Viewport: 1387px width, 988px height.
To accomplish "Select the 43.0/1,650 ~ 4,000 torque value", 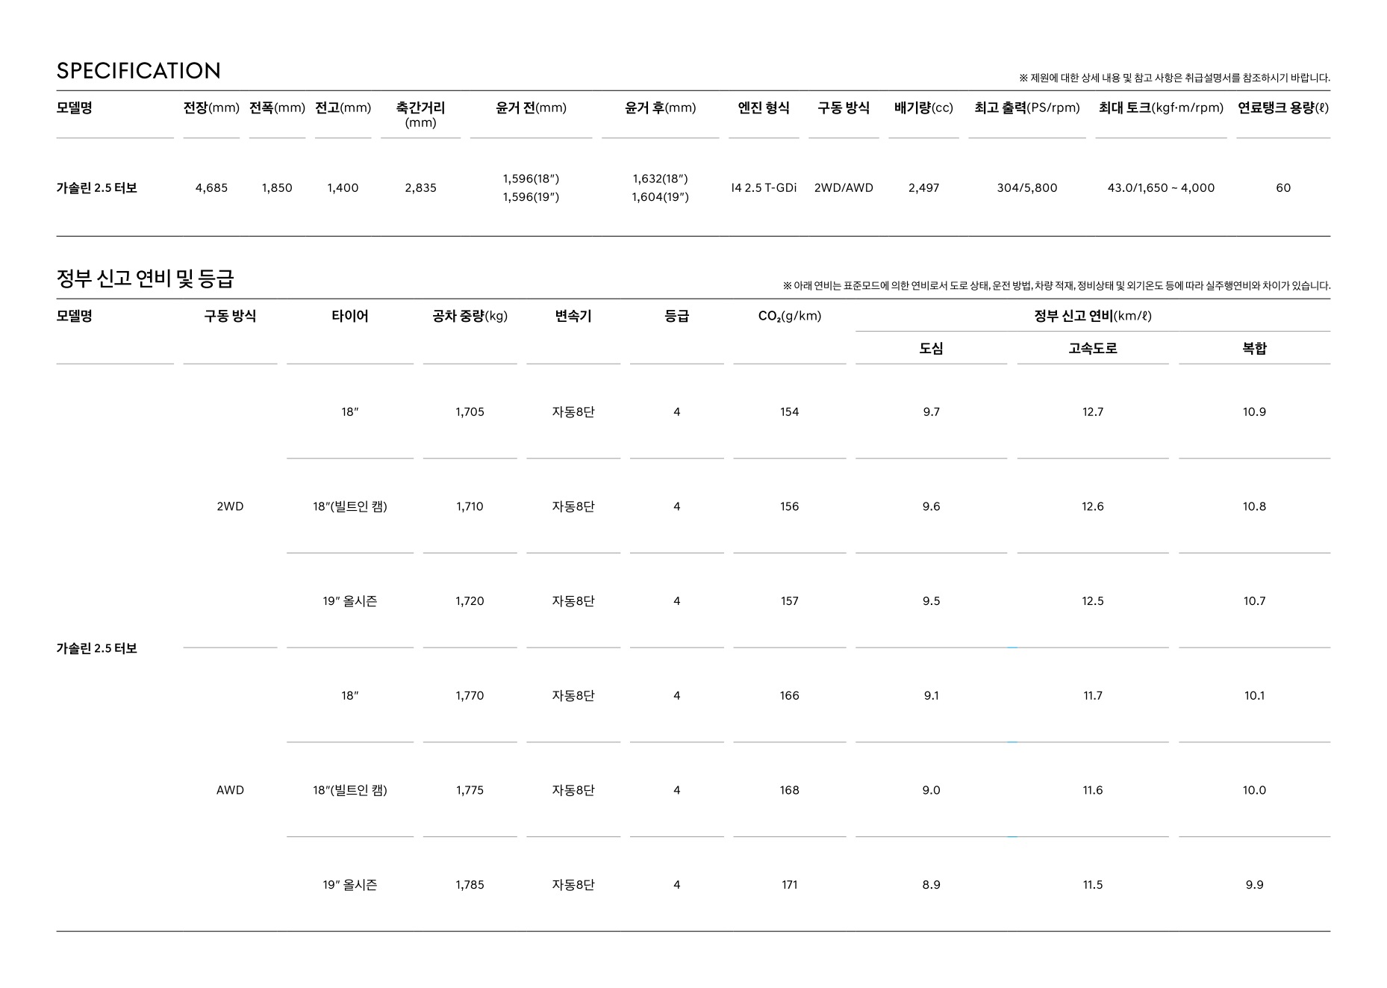I will 1161,188.
